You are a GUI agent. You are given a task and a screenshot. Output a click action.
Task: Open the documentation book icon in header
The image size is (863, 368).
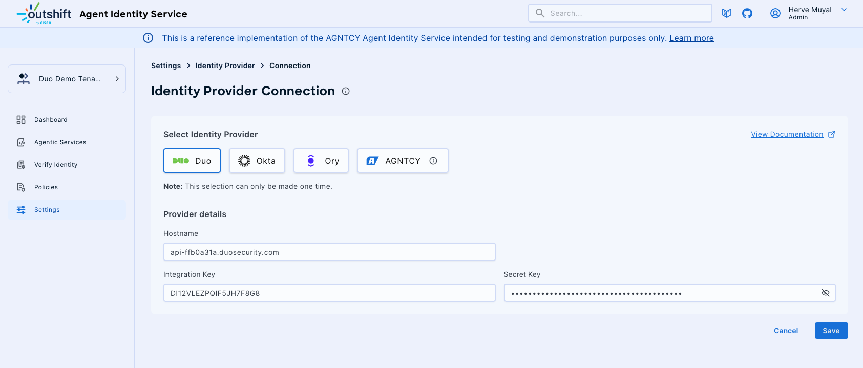pyautogui.click(x=727, y=13)
